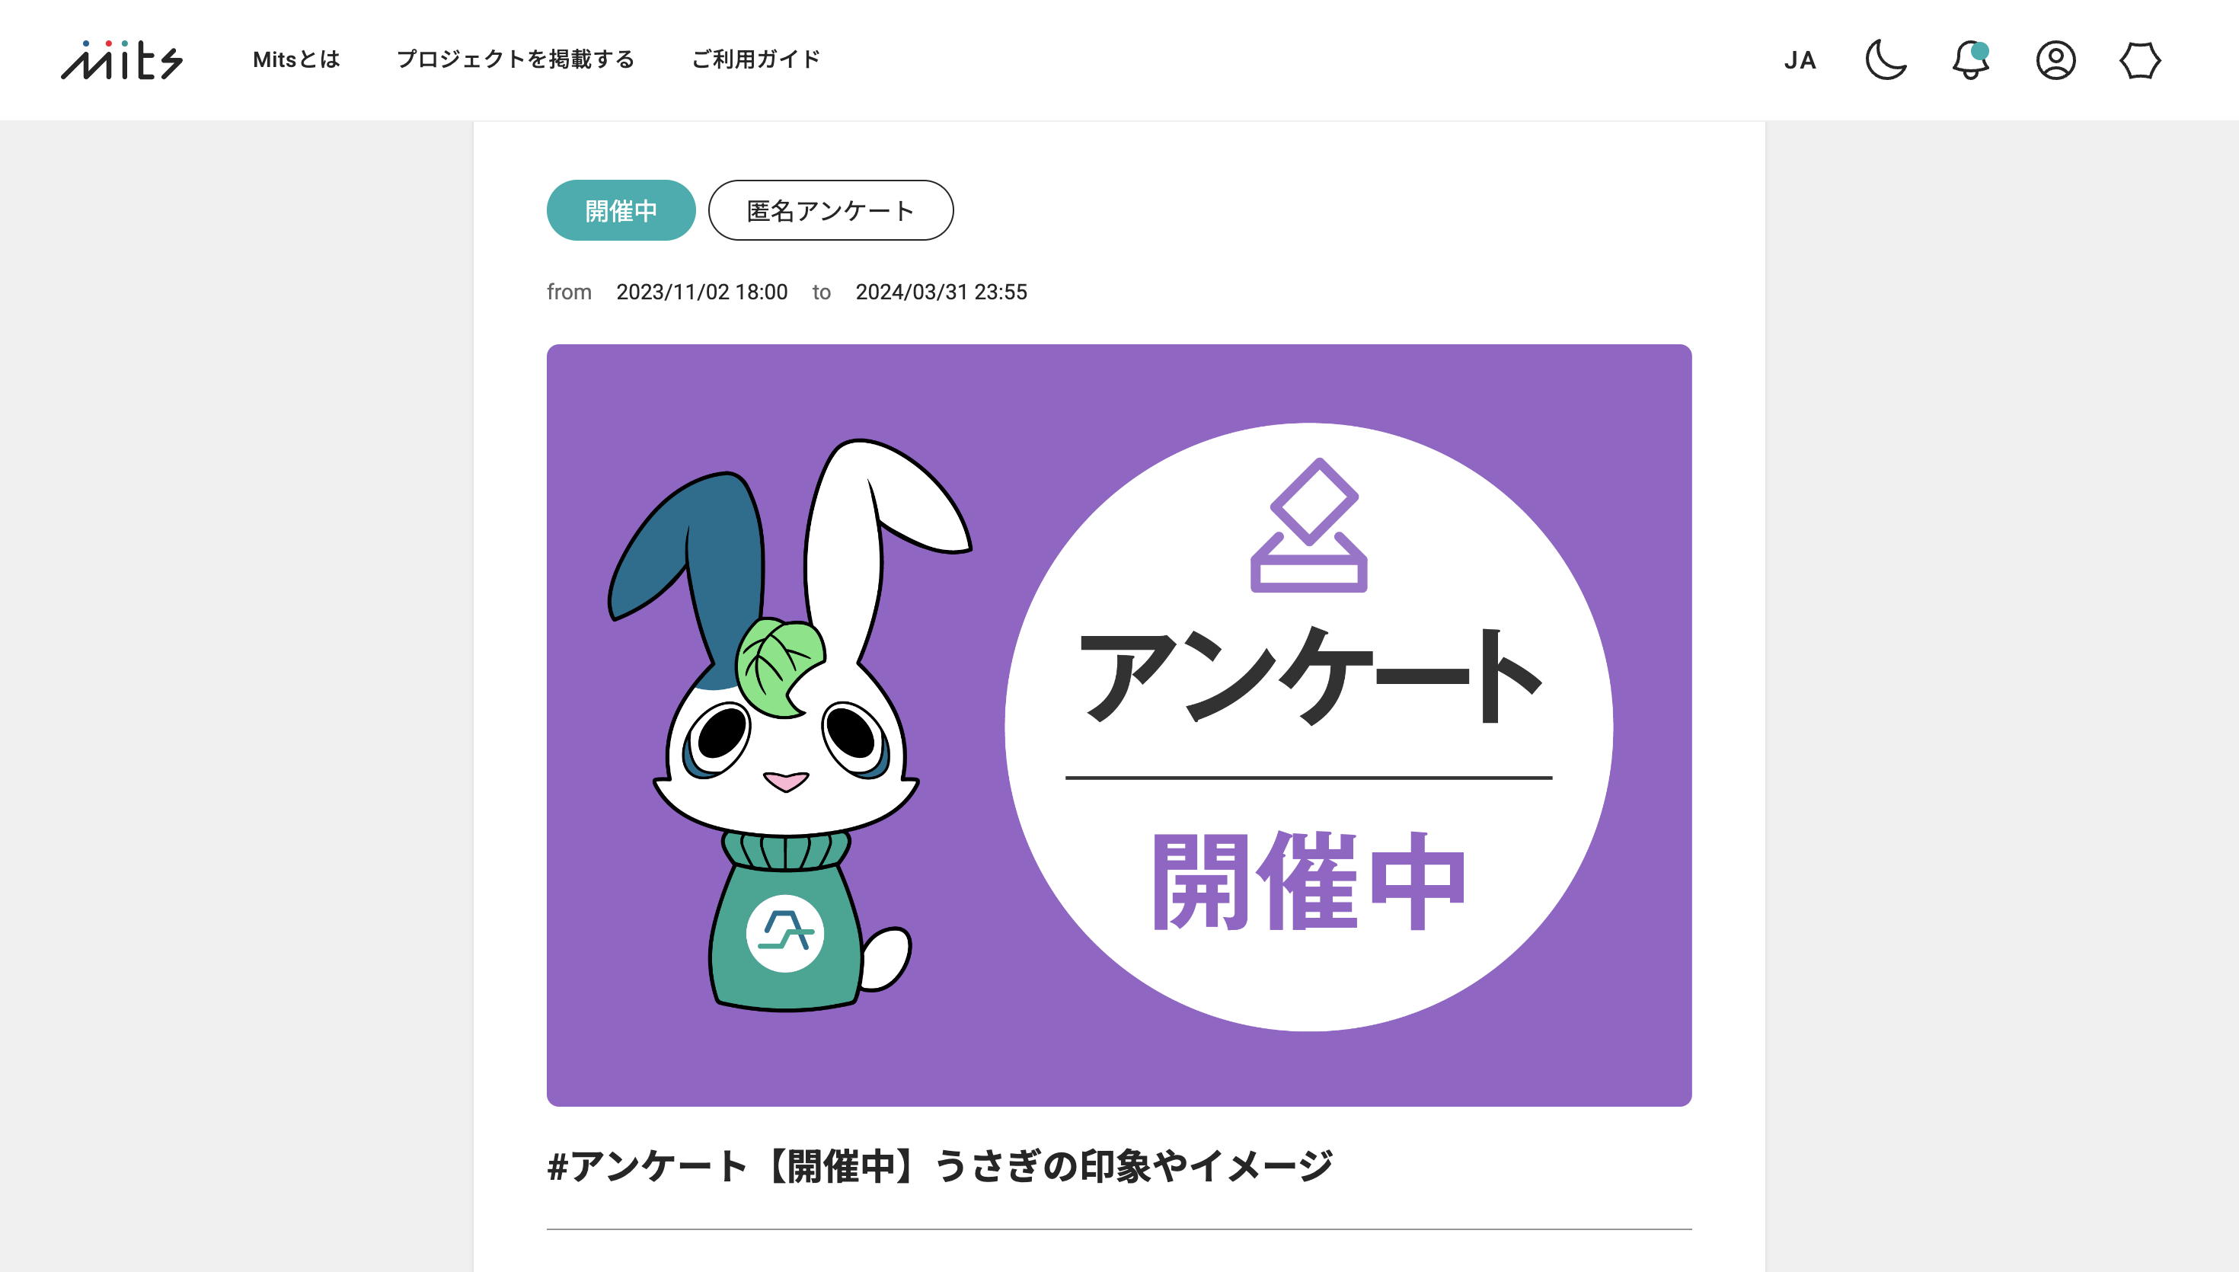Screen dimensions: 2239x1272
Task: Click the 開催中 status badge
Action: click(621, 210)
